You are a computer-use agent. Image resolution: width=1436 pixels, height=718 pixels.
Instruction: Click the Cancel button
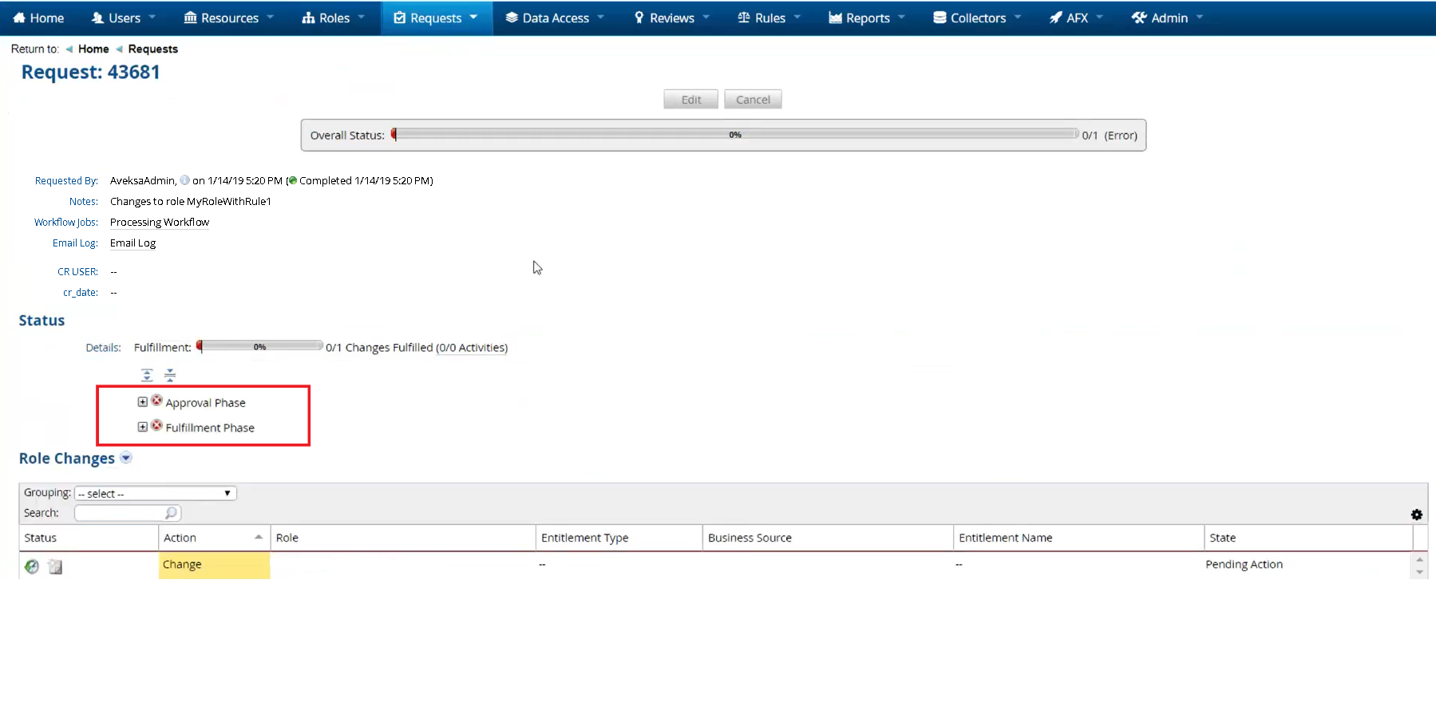point(751,99)
